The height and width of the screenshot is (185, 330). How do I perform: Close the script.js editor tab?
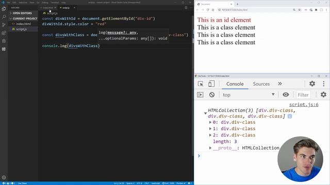(74, 8)
